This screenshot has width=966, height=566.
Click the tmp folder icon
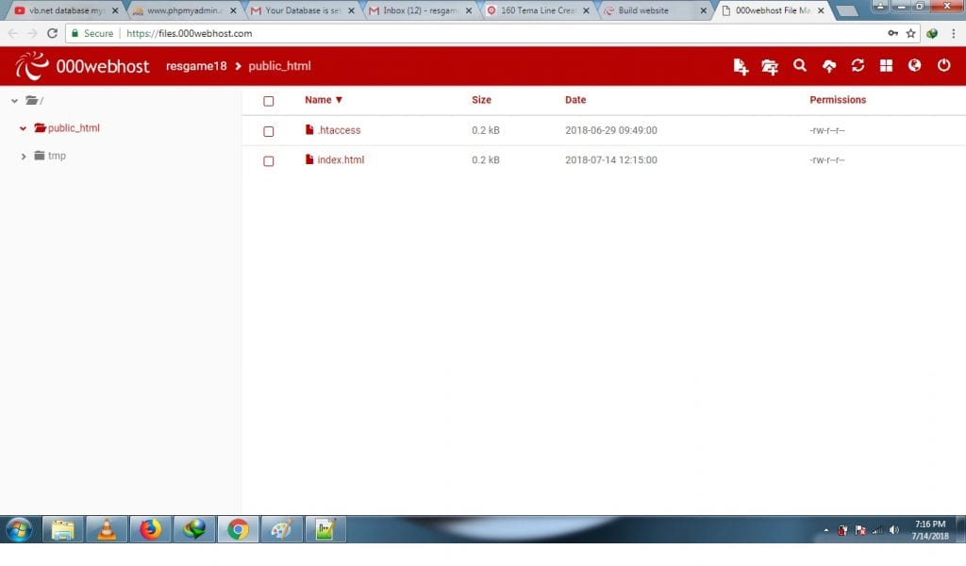[40, 156]
